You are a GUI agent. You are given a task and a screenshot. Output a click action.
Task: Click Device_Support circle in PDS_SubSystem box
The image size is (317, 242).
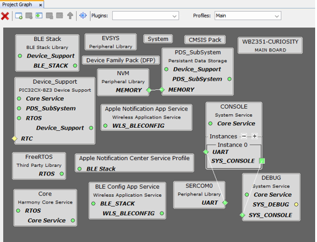166,69
